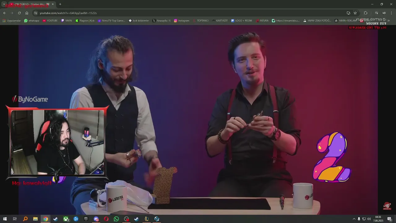Show hidden system tray icons
Viewport: 396px width, 223px height.
(354, 219)
